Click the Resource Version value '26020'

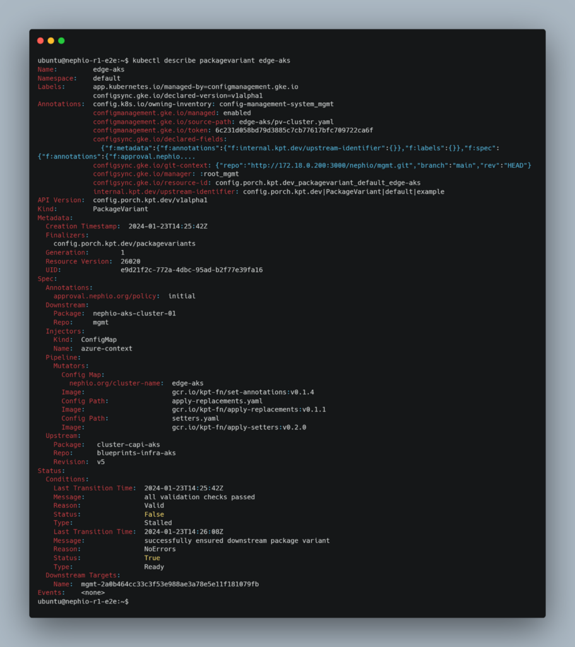(x=130, y=262)
